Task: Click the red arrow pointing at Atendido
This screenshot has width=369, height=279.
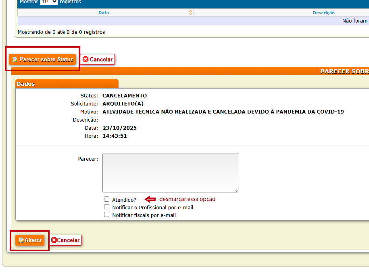Action: point(150,199)
